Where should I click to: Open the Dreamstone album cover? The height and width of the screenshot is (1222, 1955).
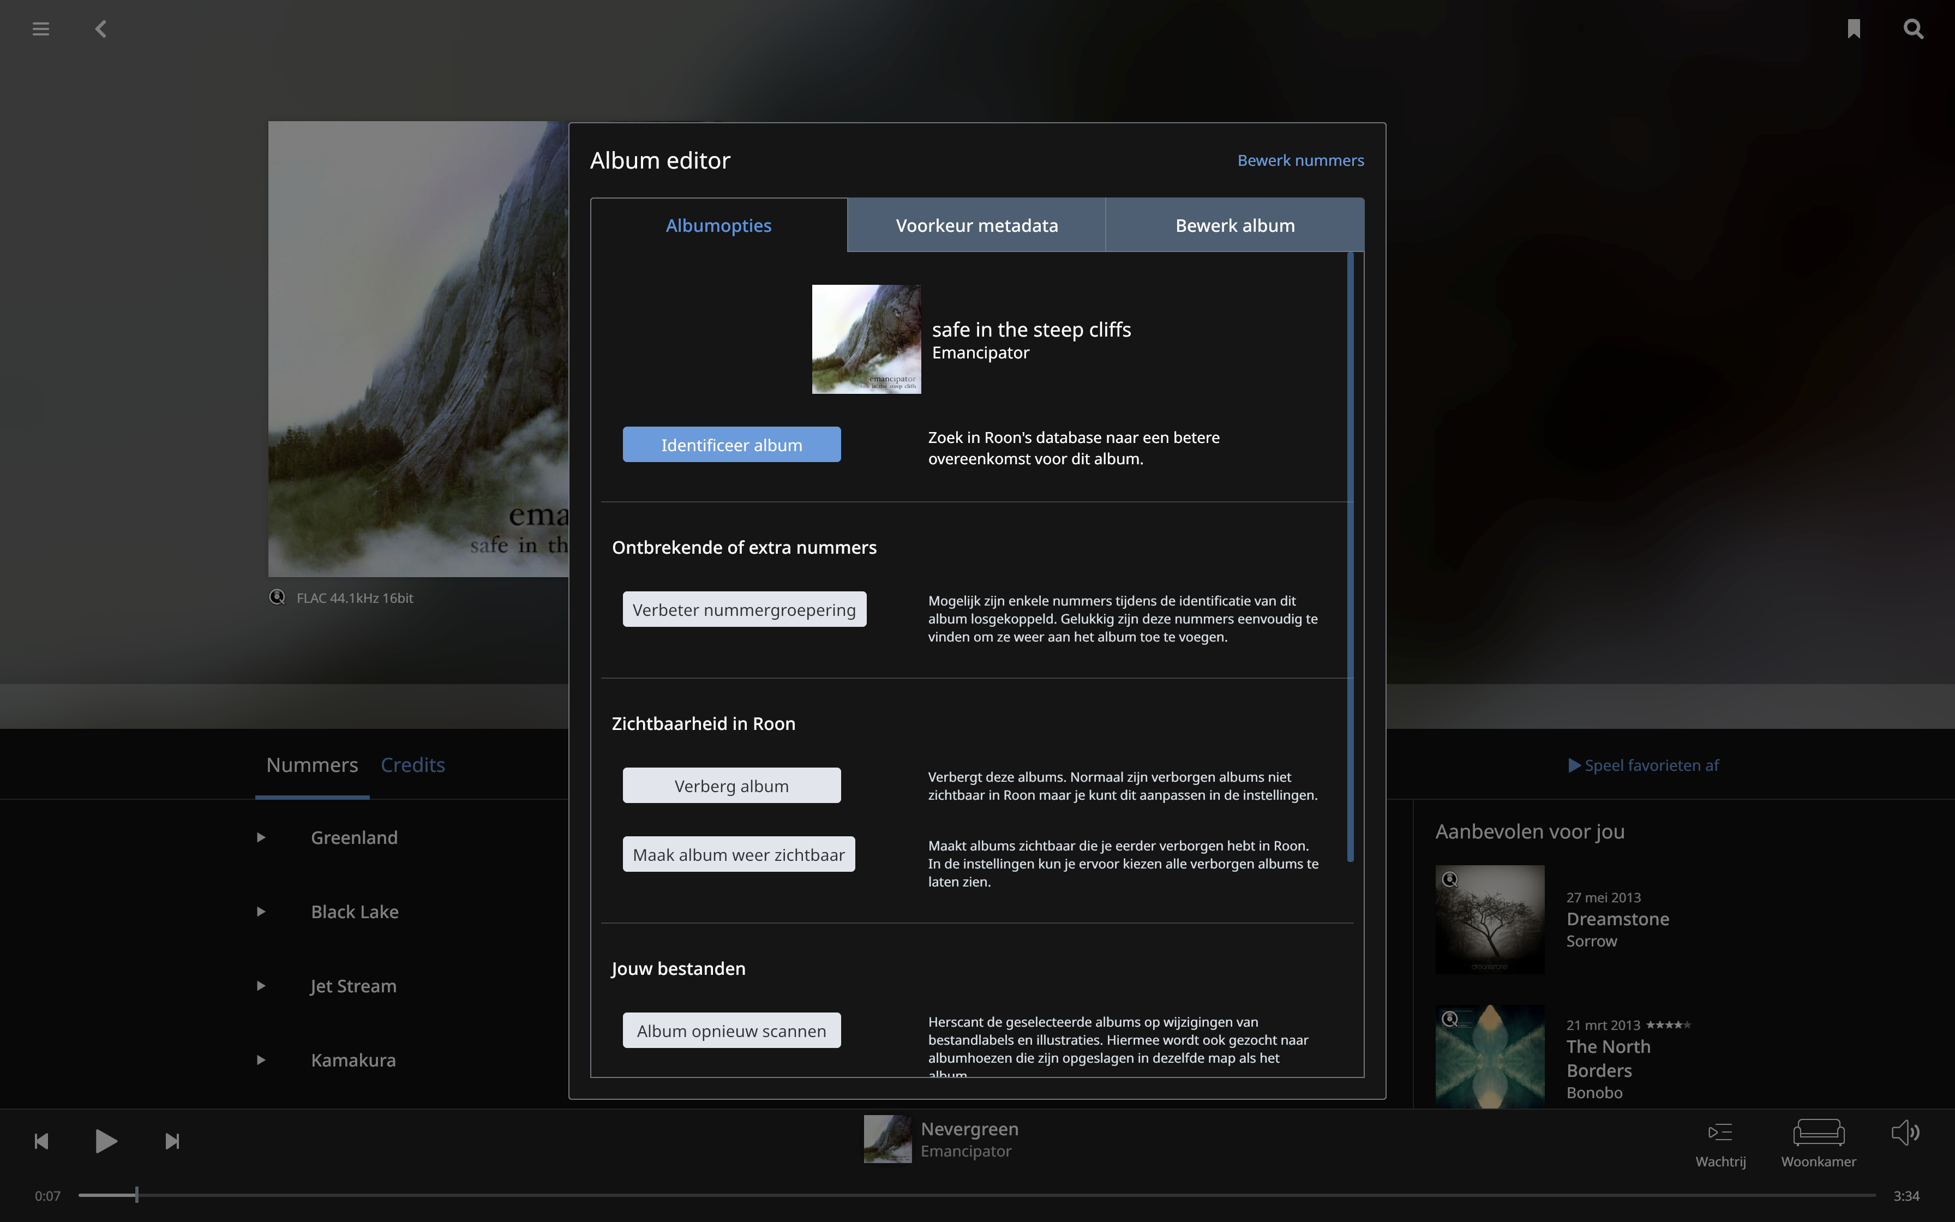[x=1490, y=920]
